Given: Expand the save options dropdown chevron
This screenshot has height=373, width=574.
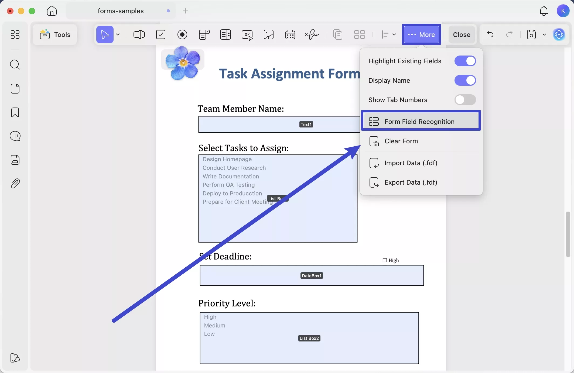Looking at the screenshot, I should click(544, 34).
